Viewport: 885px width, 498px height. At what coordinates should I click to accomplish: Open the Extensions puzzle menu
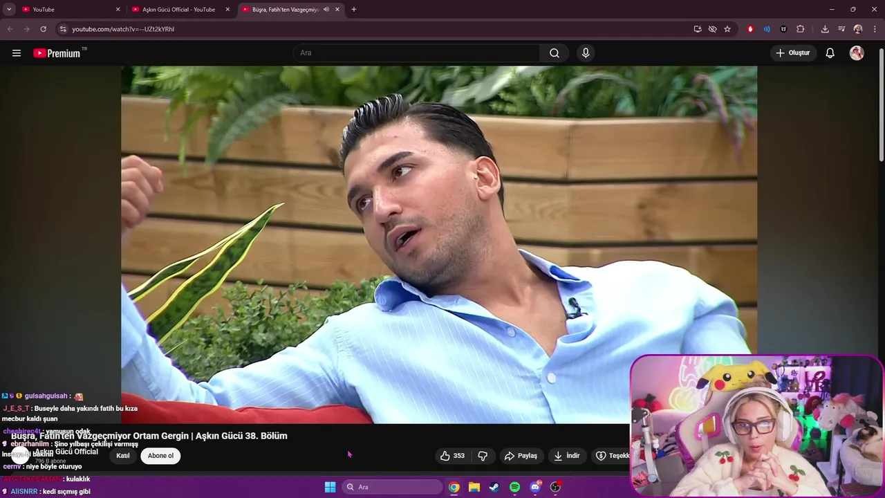pos(801,29)
